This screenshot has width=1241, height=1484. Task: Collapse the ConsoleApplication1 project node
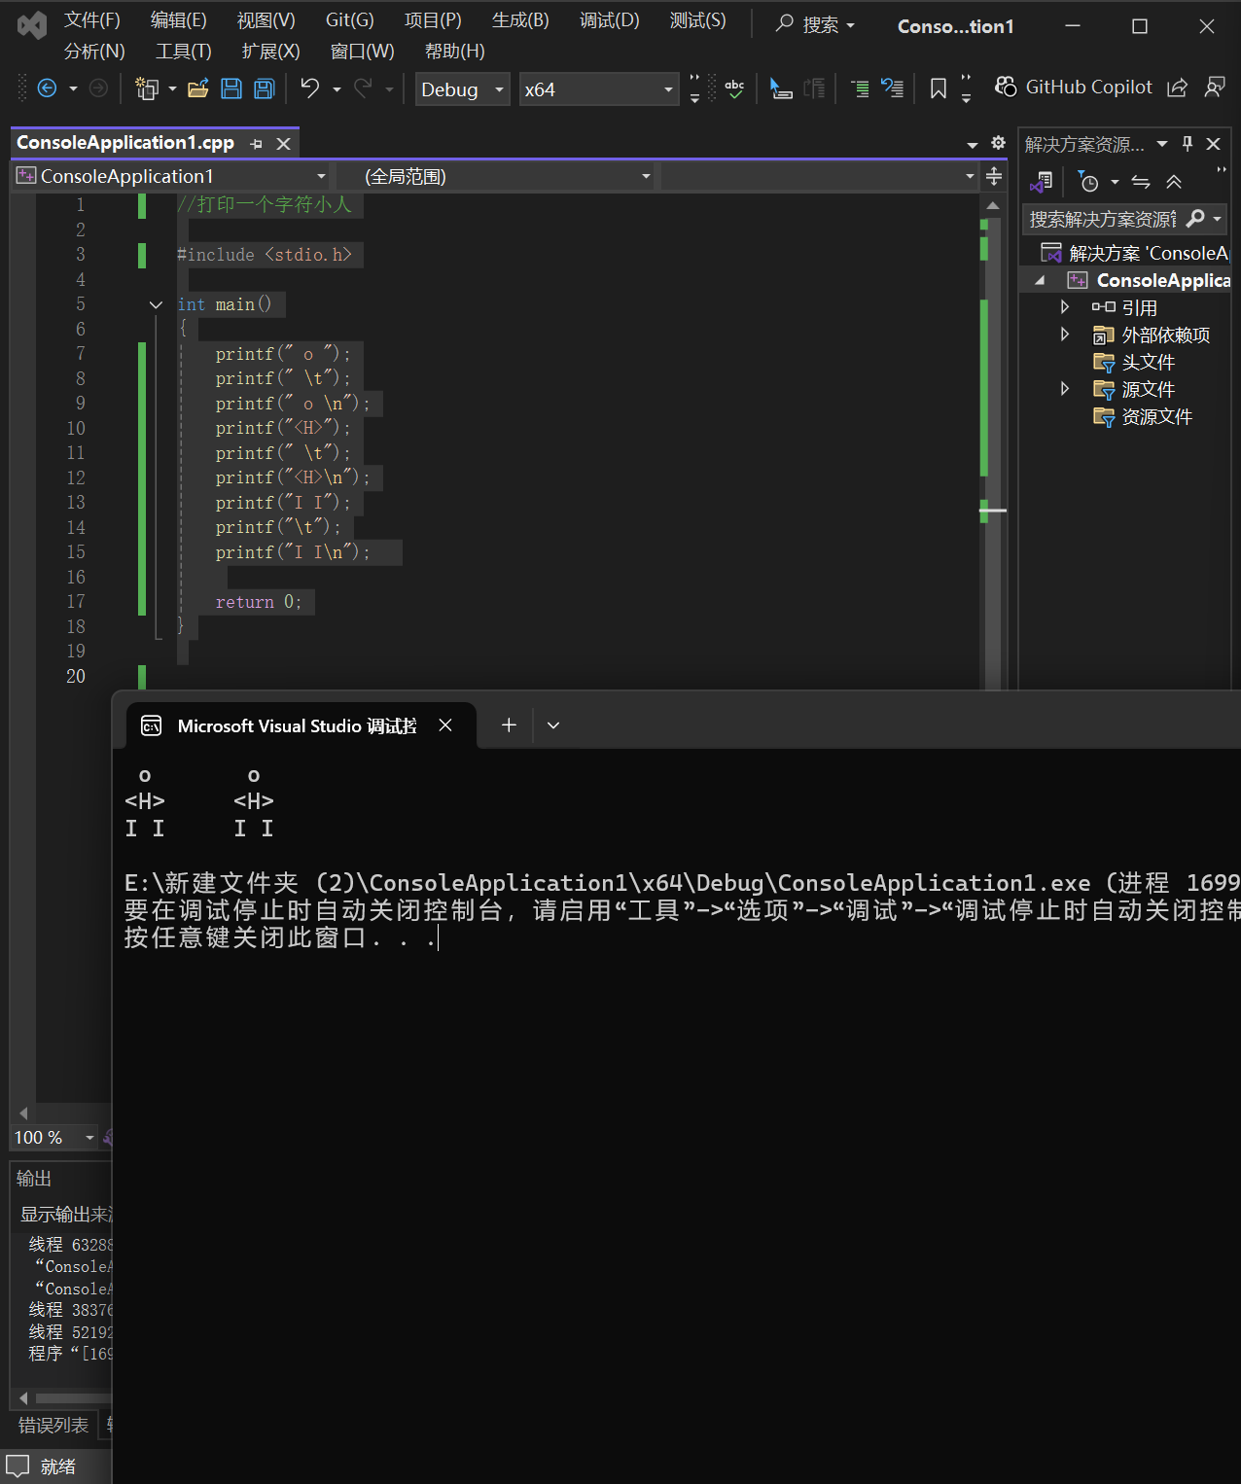1040,280
